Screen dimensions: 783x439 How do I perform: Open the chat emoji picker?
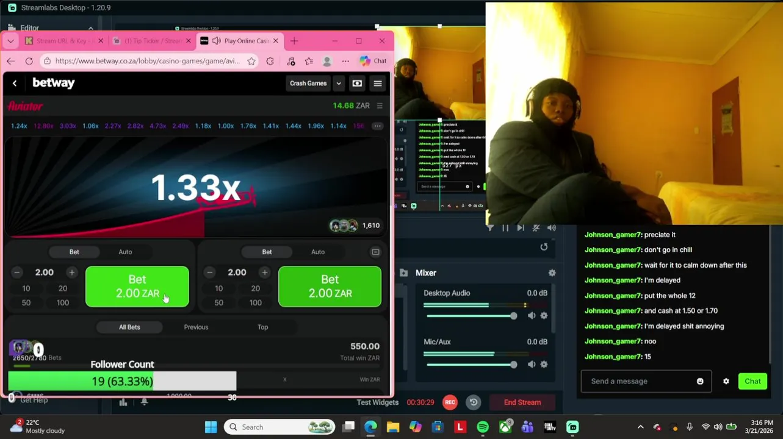700,381
